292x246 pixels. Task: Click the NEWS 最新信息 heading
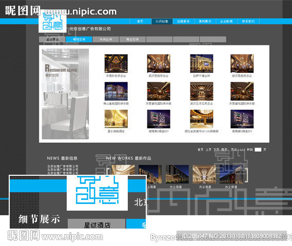(x=62, y=158)
